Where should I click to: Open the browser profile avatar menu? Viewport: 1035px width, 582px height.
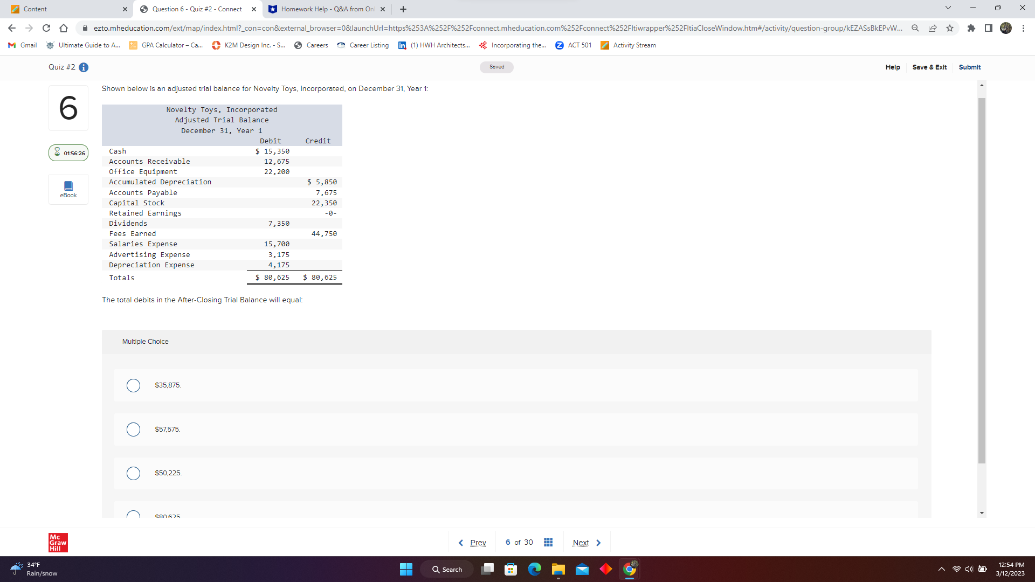1006,28
